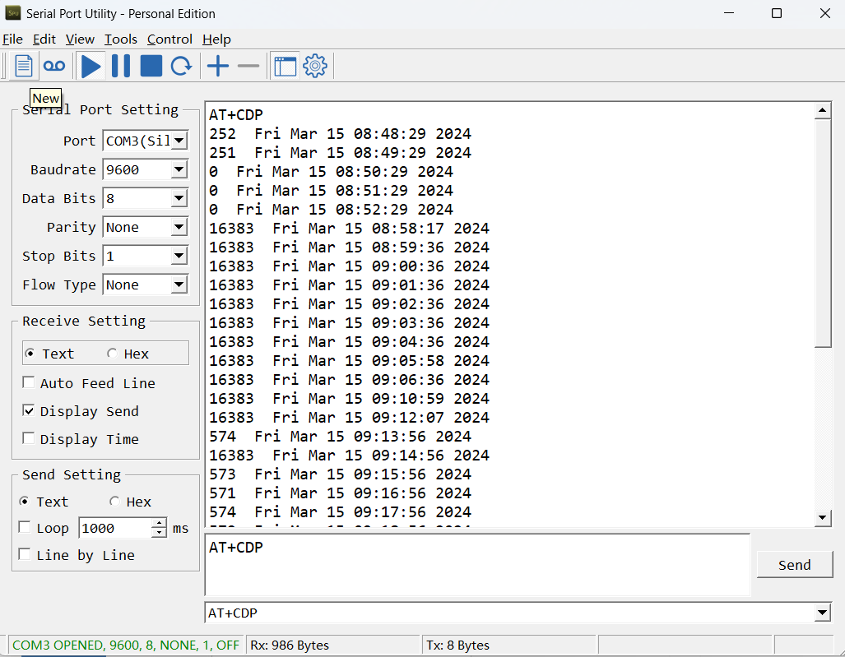Click the log line 0 Fri Mar 15 08:50:29

pos(331,171)
